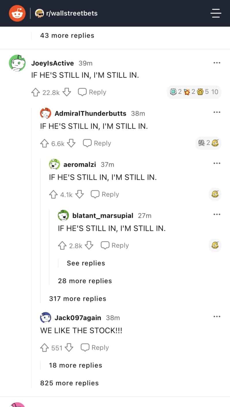Upvote JoeyIsActive's comment
The width and height of the screenshot is (230, 407).
[35, 92]
